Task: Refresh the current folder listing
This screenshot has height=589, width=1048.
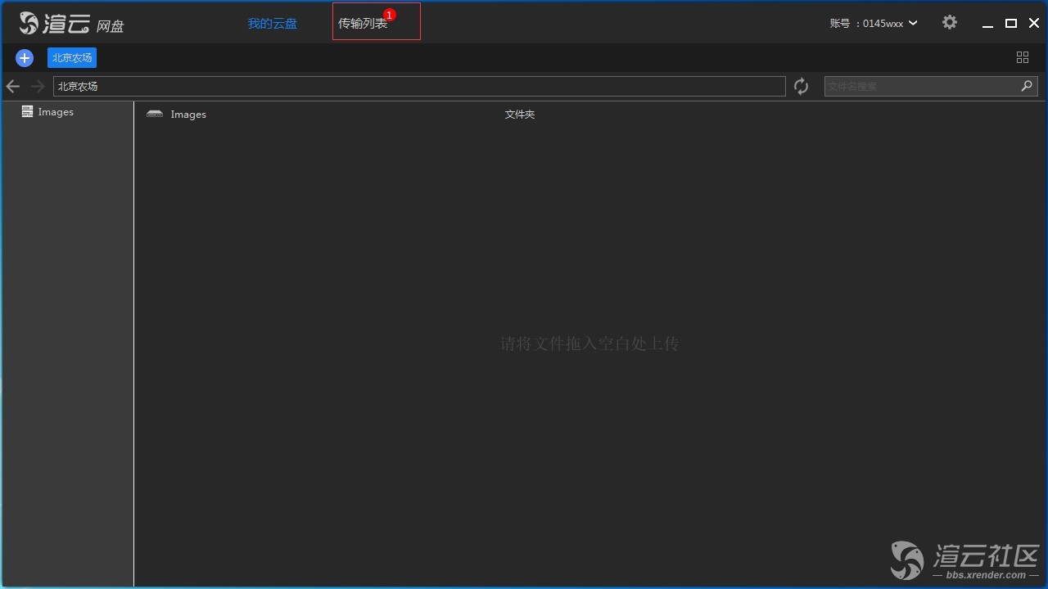Action: point(801,86)
